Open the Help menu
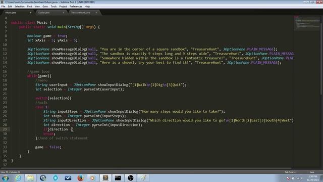This screenshot has width=323, height=182. coord(87,7)
